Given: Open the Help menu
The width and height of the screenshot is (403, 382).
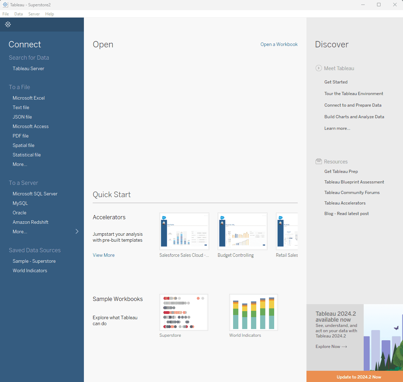Looking at the screenshot, I should 49,14.
